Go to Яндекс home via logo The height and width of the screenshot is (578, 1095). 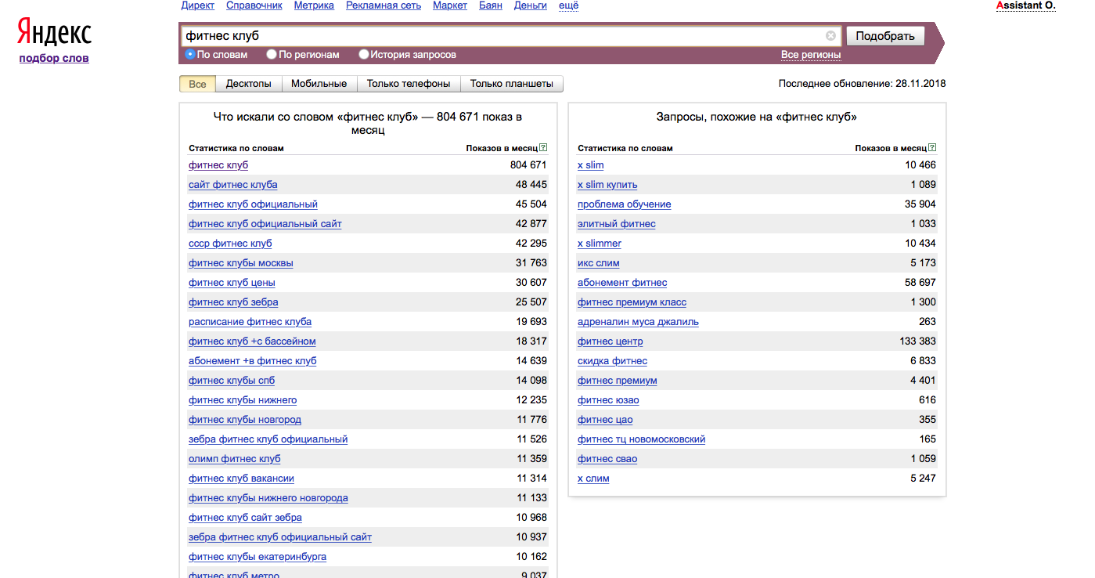(54, 34)
